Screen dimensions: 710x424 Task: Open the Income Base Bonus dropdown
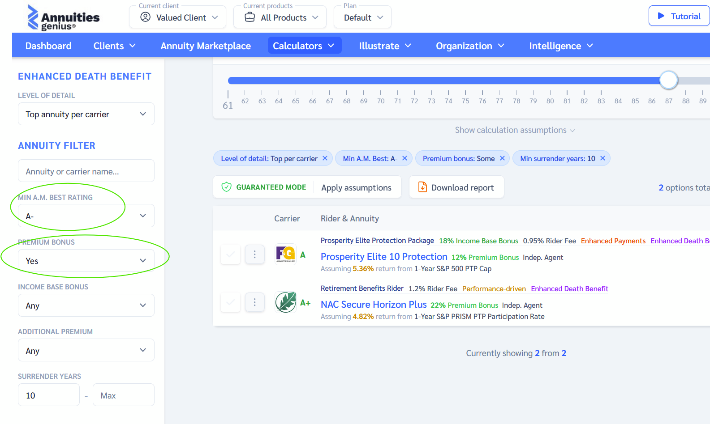click(86, 305)
